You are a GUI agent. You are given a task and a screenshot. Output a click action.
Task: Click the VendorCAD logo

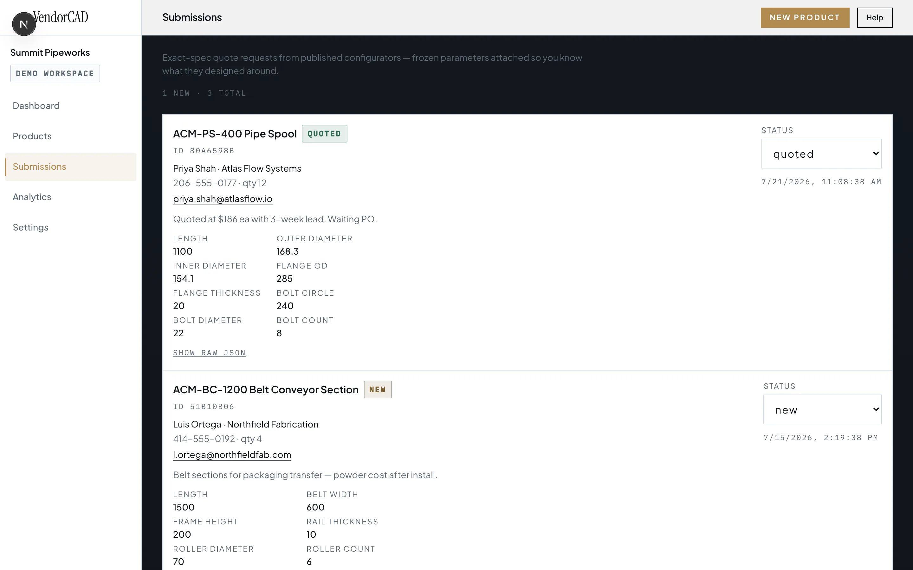[61, 17]
